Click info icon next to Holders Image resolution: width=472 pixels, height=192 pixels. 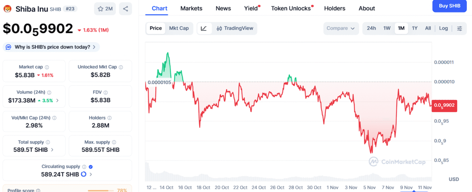click(110, 118)
